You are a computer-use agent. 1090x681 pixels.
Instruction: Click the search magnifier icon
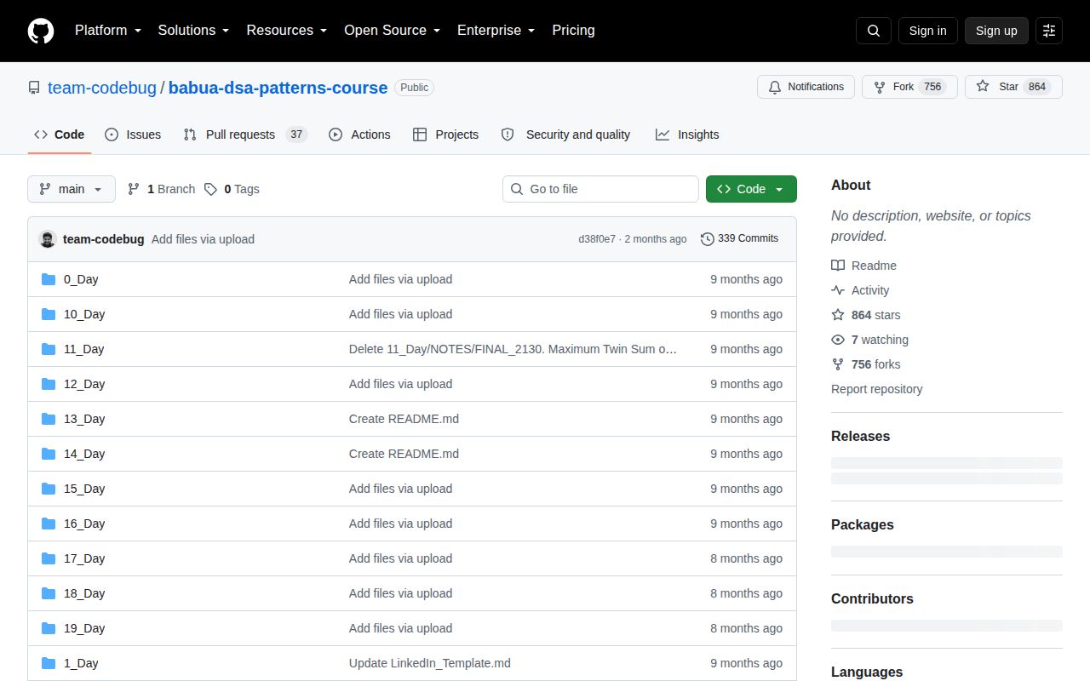(x=874, y=31)
